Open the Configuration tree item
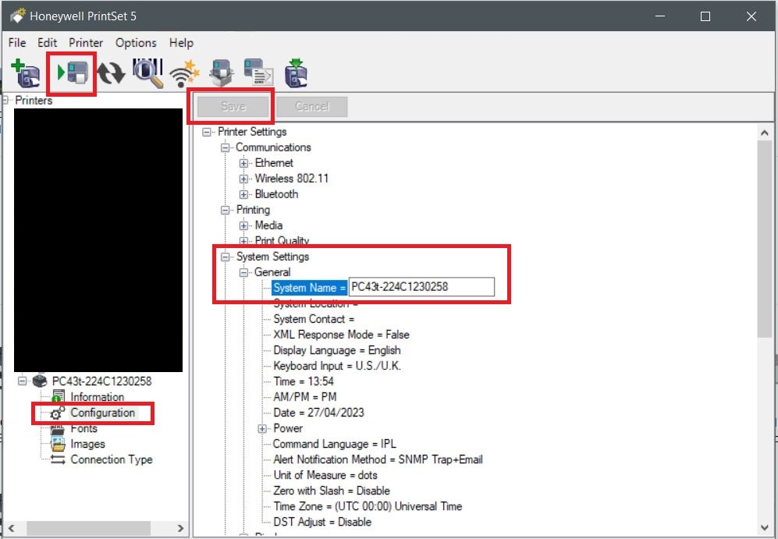 tap(102, 413)
